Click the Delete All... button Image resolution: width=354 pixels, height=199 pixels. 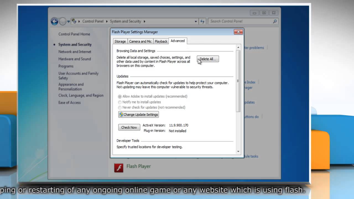click(x=208, y=59)
